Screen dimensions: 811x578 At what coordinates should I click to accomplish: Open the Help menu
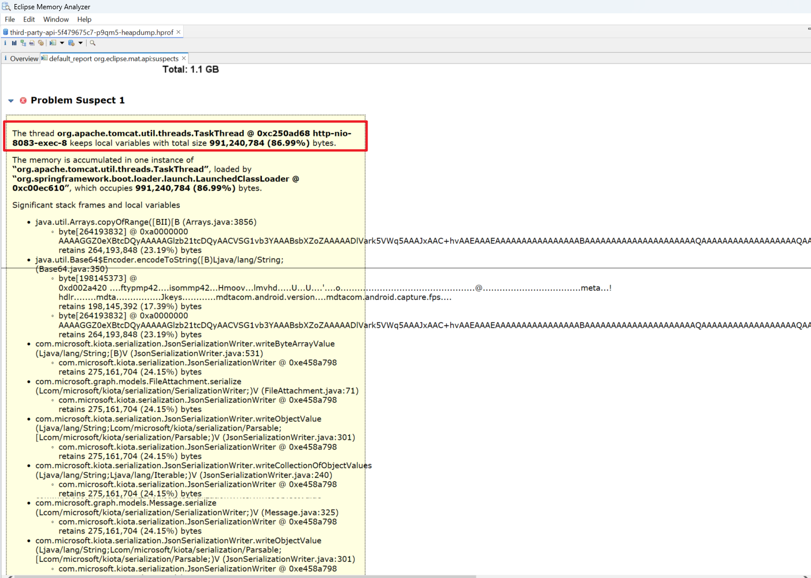tap(84, 19)
